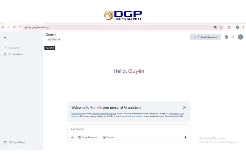Open the Google Terms link
This screenshot has width=246, height=157.
tap(77, 114)
